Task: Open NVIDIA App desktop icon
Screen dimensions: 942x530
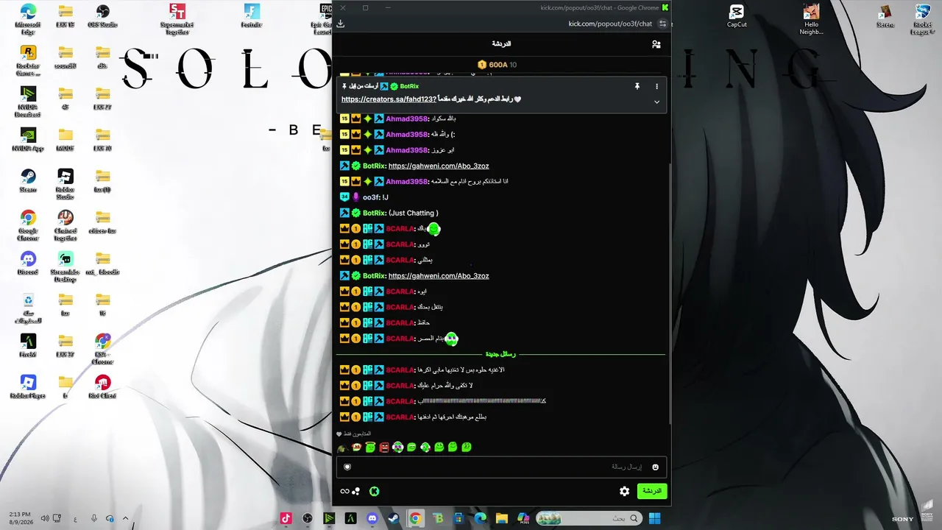Action: pos(28,140)
